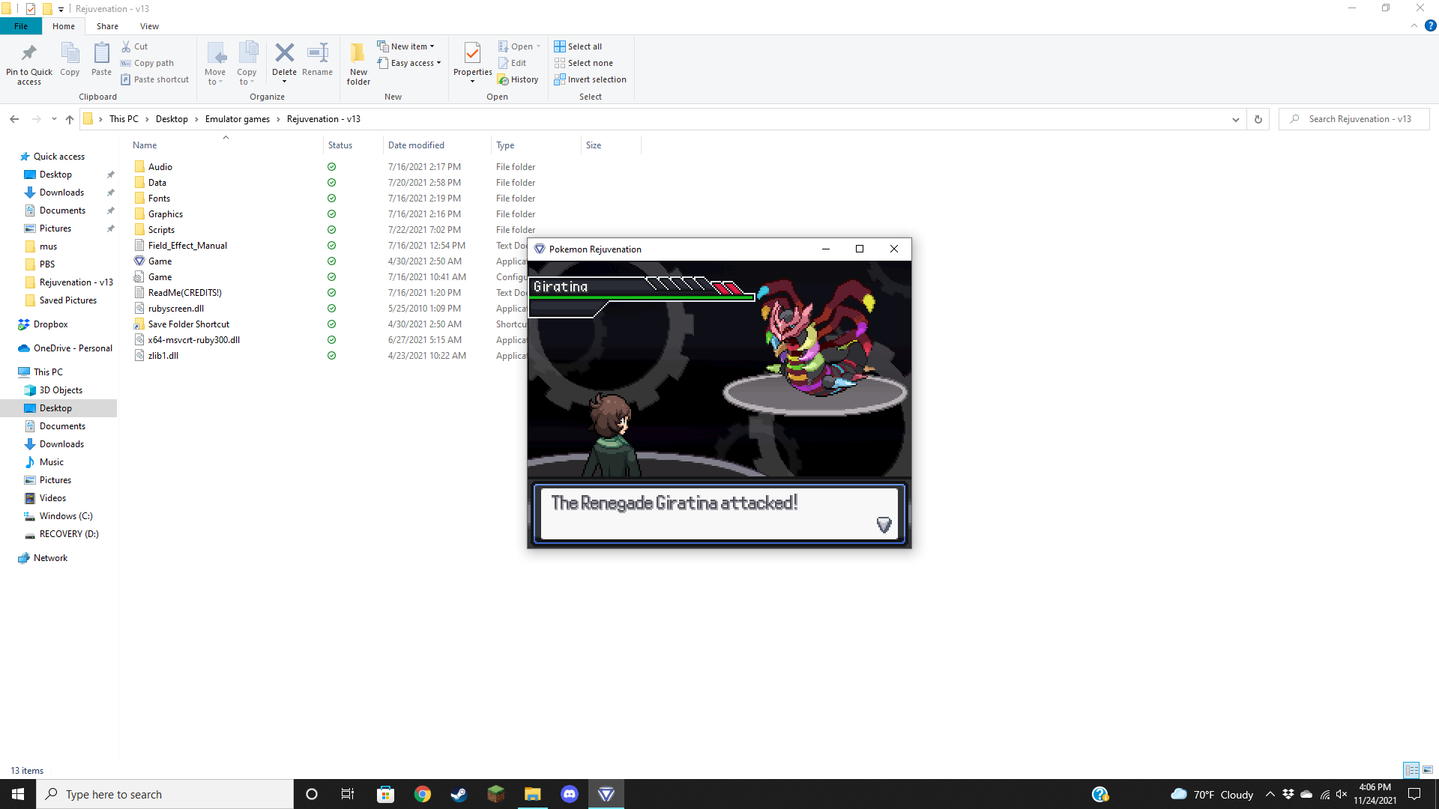Screen dimensions: 1439x809
Task: Sort files by Type column
Action: (x=535, y=145)
